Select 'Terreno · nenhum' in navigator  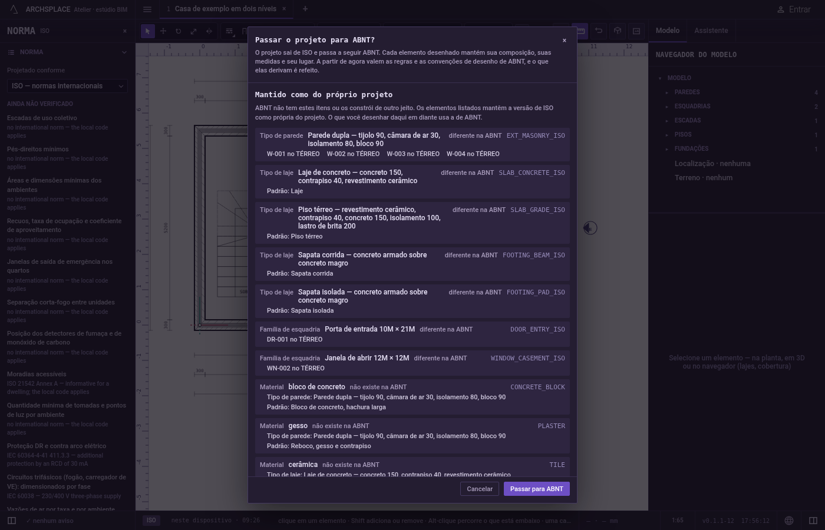click(704, 178)
